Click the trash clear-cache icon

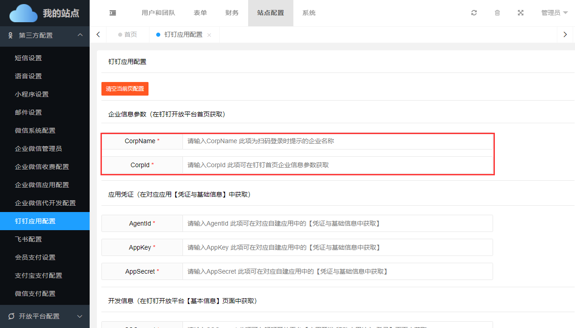click(497, 13)
